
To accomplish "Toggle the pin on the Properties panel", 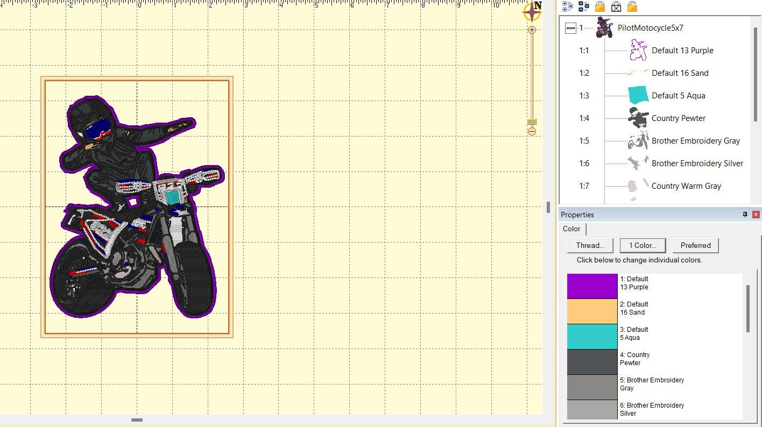I will pos(745,214).
